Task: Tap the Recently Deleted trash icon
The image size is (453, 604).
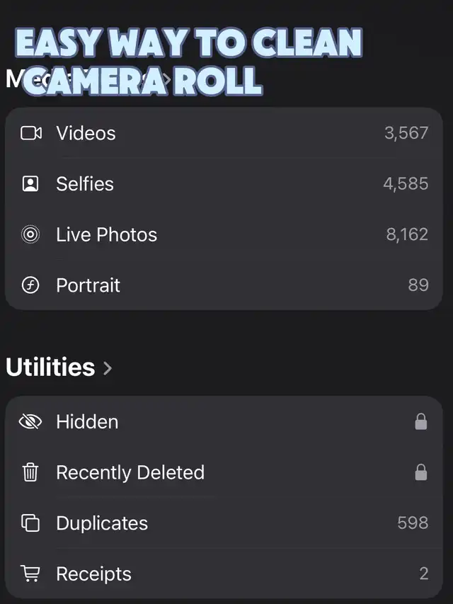Action: point(30,473)
